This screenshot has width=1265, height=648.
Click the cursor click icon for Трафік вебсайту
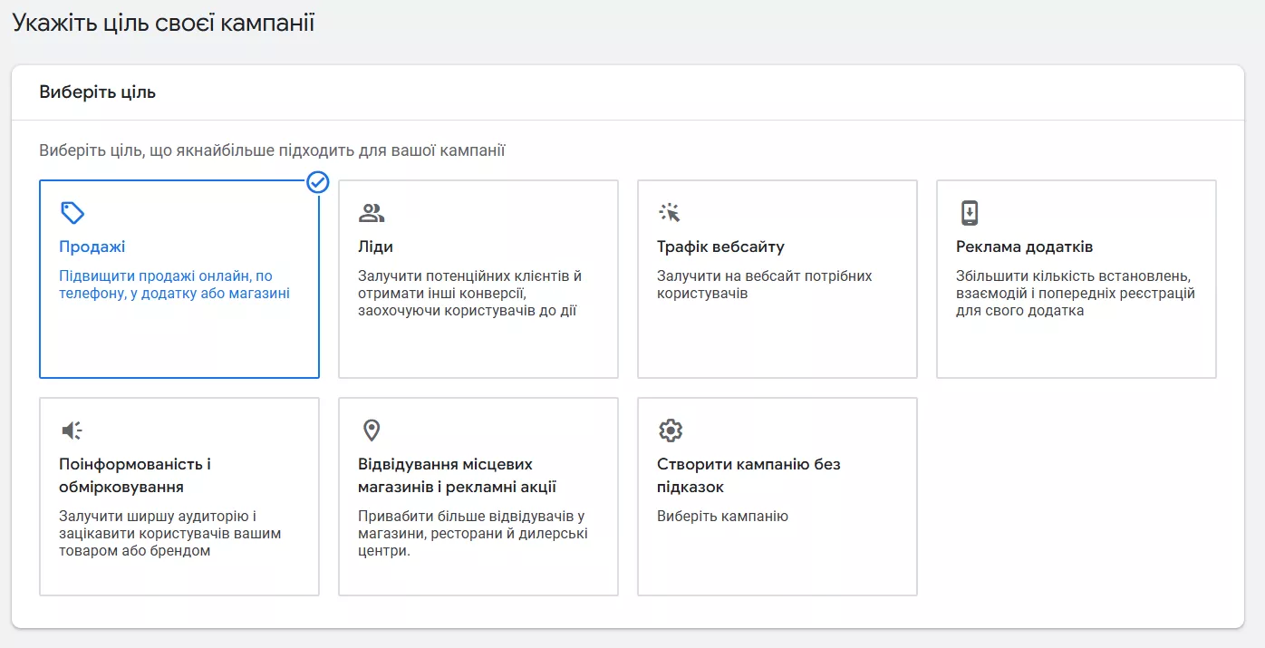click(670, 213)
